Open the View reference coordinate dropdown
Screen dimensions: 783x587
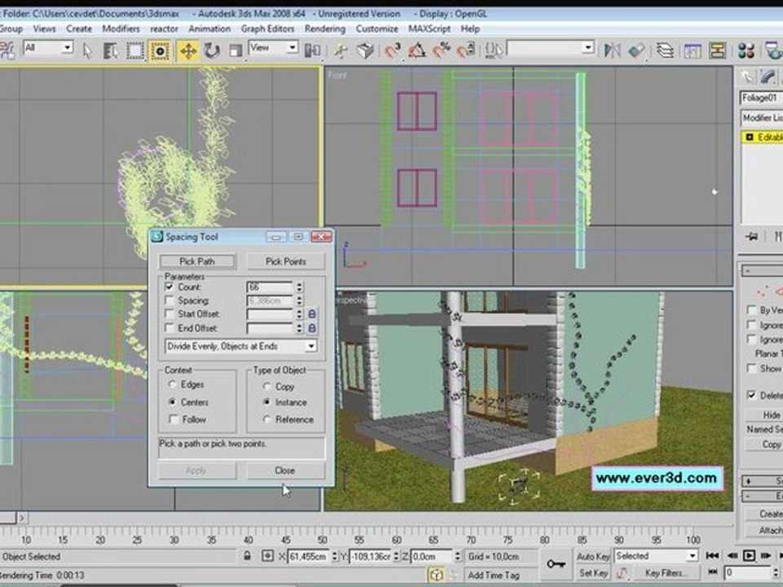click(x=273, y=48)
